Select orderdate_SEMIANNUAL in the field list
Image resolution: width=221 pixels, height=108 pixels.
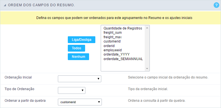coord(123,59)
